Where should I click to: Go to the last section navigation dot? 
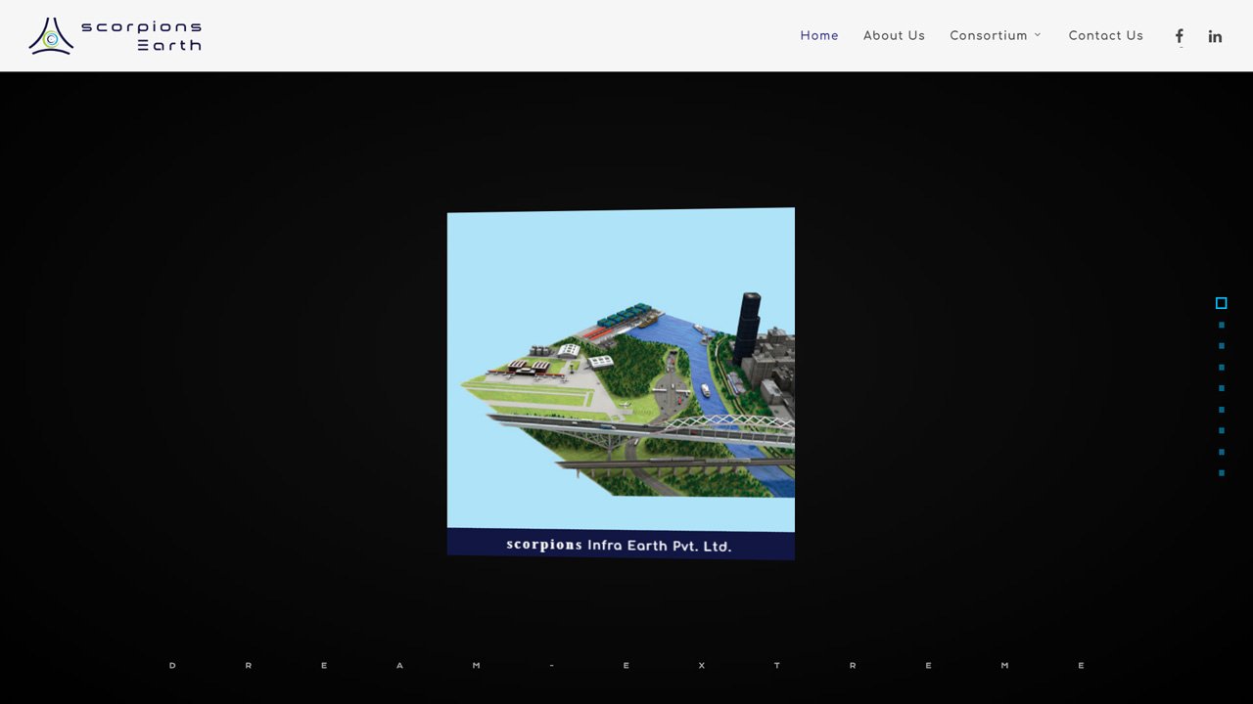click(1221, 473)
